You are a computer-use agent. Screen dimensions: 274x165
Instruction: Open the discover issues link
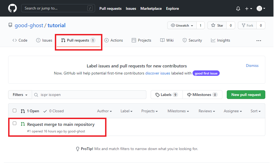(158, 73)
